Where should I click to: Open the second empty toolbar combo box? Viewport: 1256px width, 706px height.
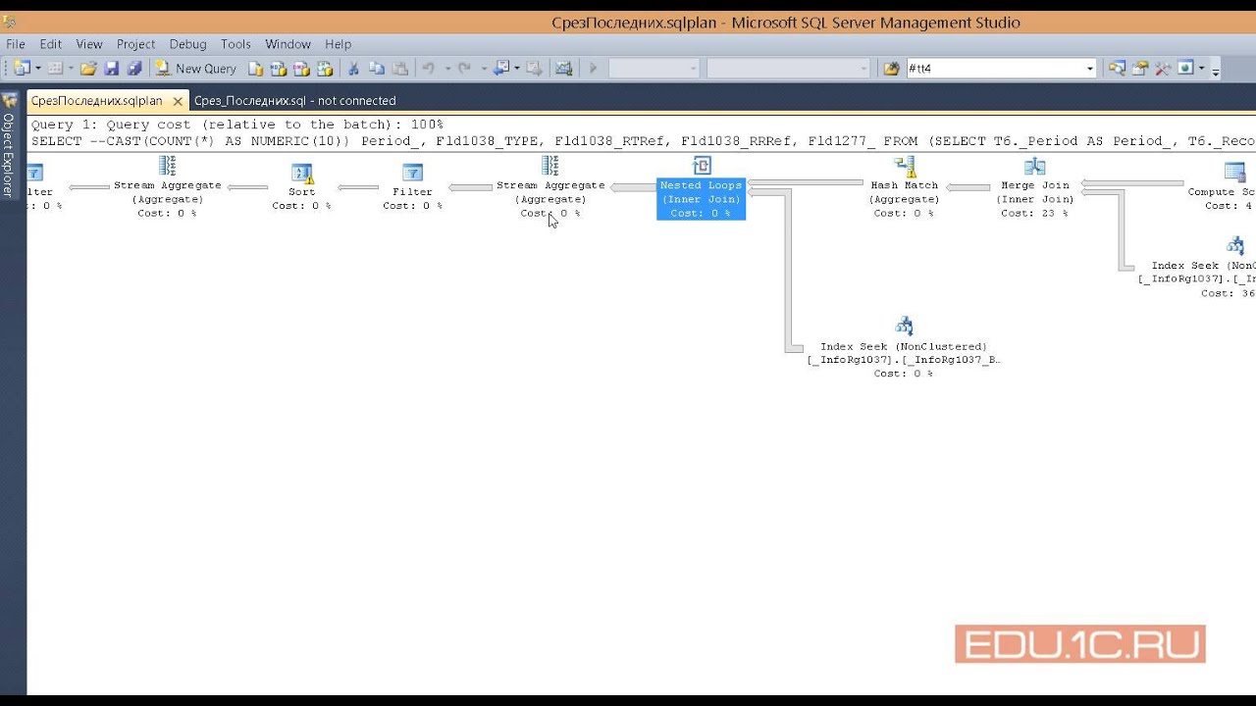(x=788, y=69)
